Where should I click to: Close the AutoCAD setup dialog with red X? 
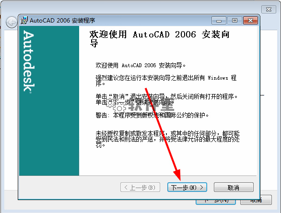coord(250,21)
